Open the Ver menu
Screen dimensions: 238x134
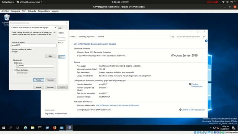pyautogui.click(x=24, y=11)
